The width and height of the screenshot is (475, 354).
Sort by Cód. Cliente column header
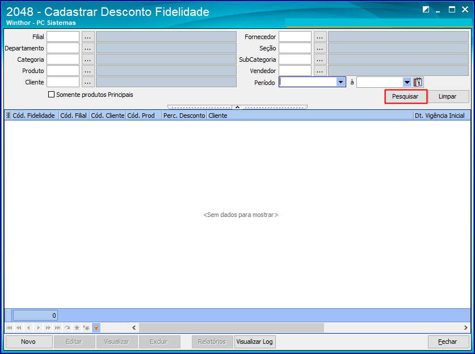[107, 116]
